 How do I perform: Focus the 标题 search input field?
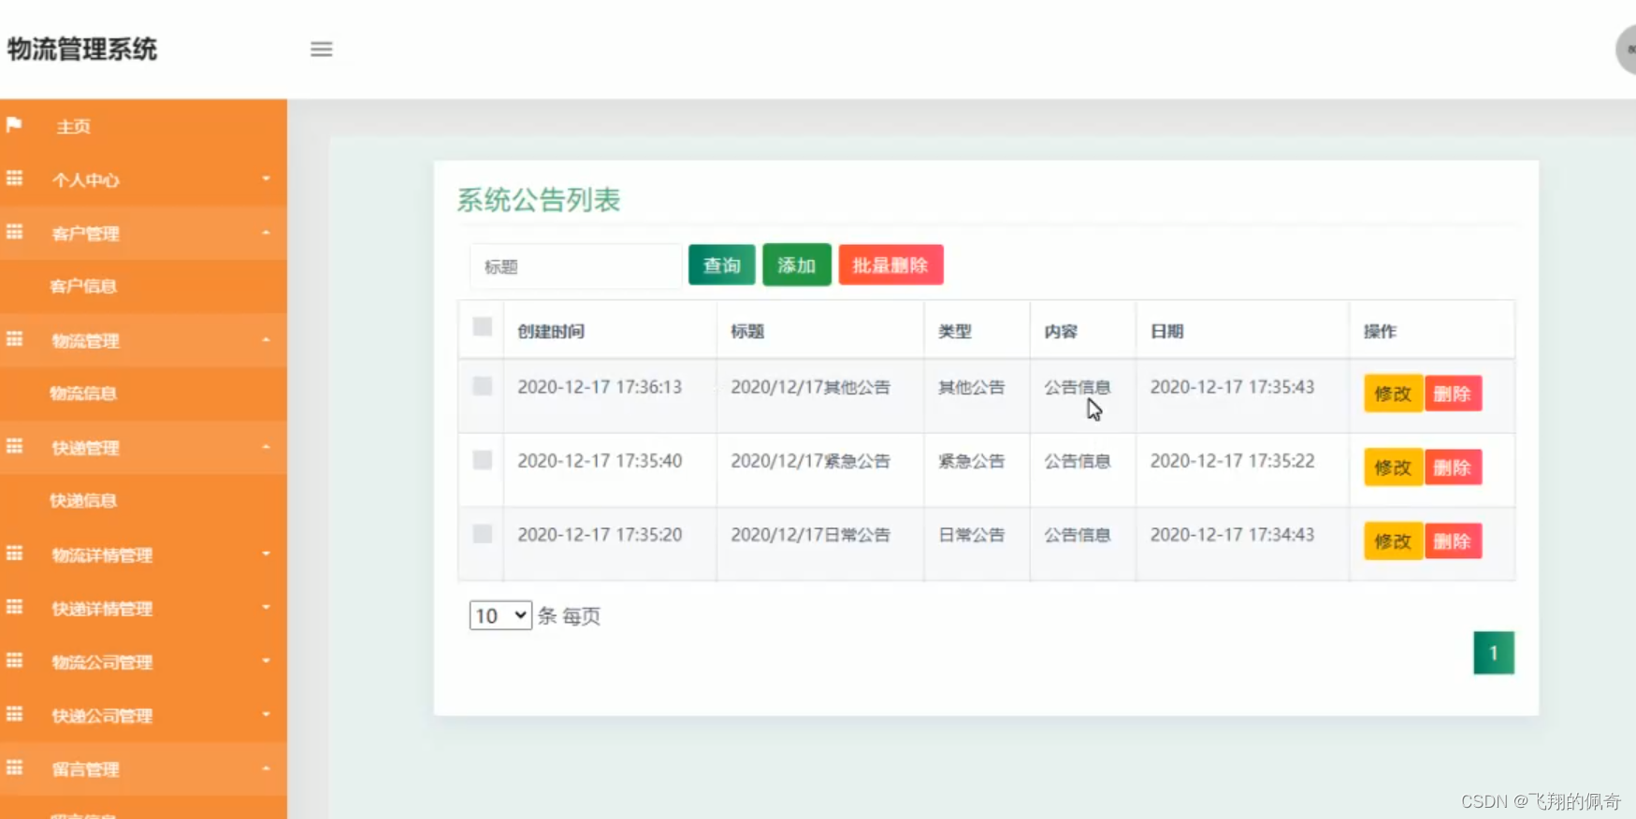(x=576, y=266)
